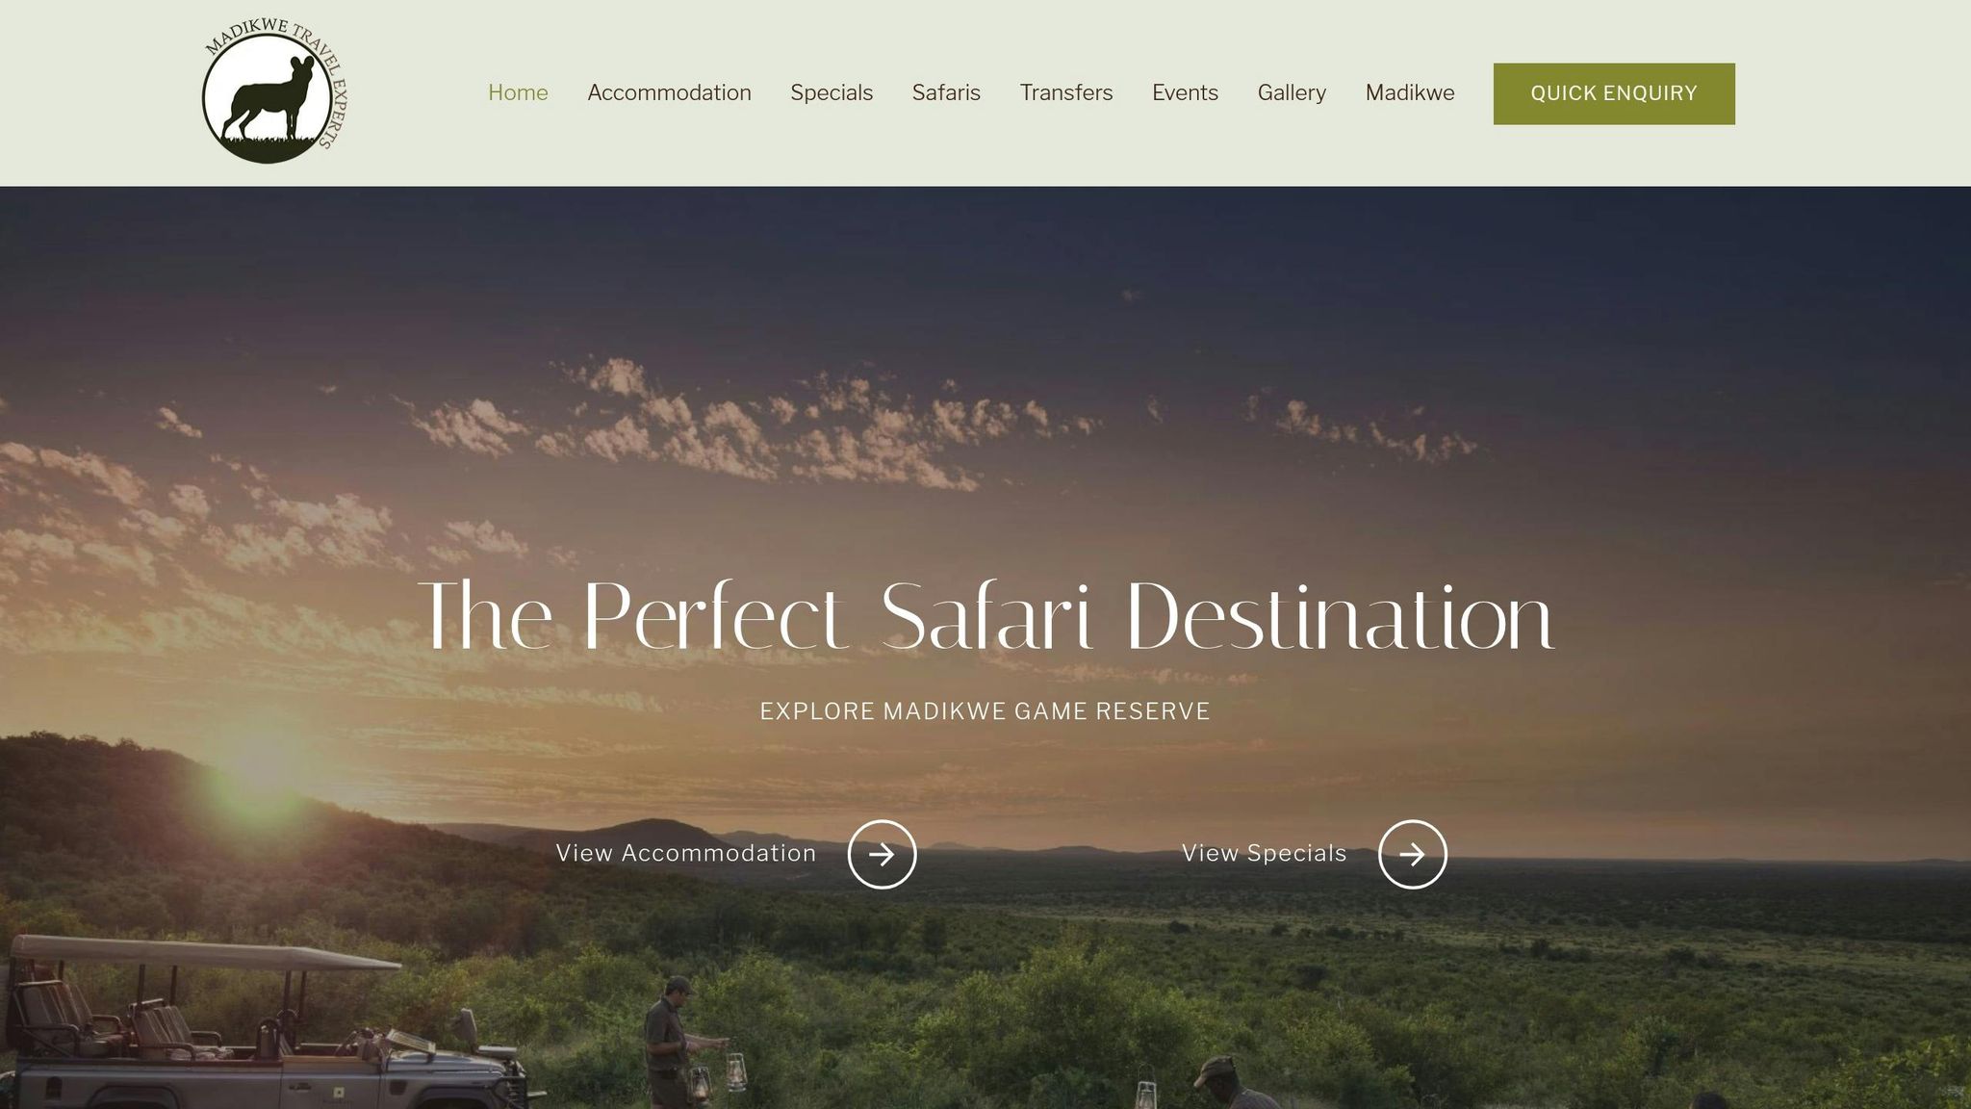The height and width of the screenshot is (1109, 1971).
Task: Click the setting sun in the hero image
Action: pyautogui.click(x=258, y=770)
